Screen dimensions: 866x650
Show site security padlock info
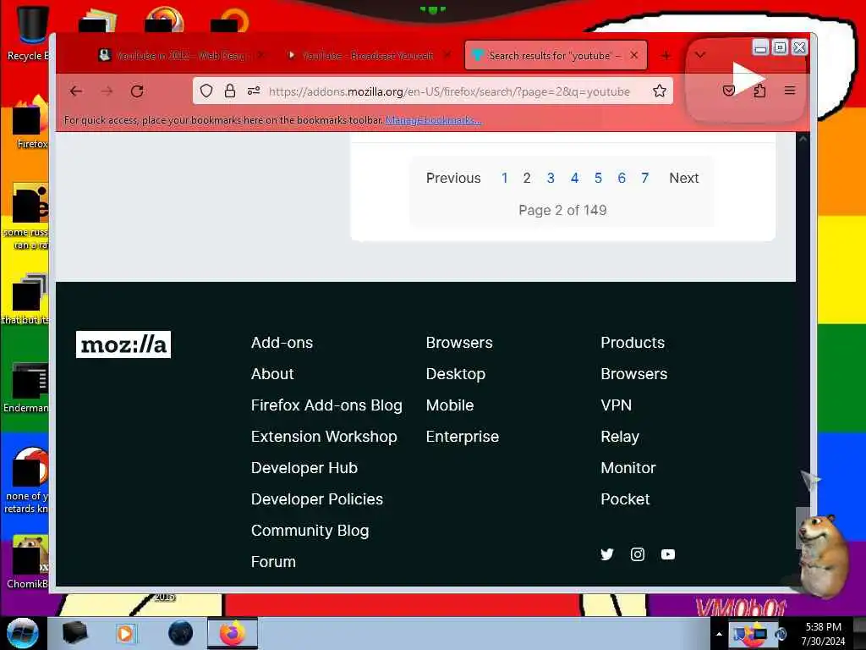[x=230, y=91]
